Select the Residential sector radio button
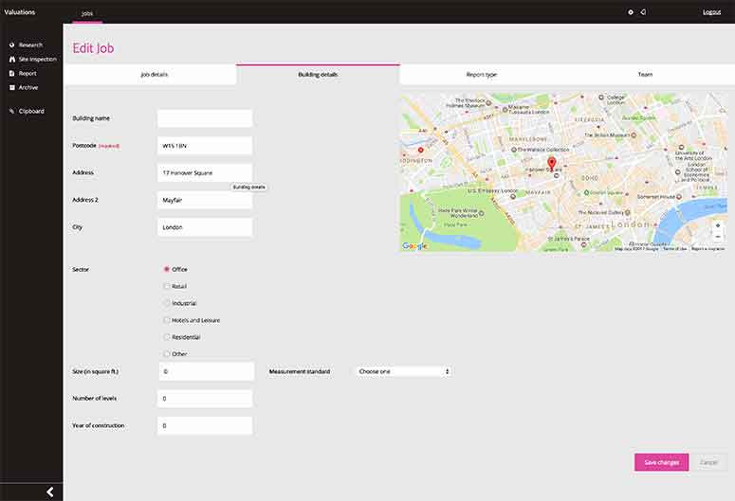The height and width of the screenshot is (501, 735). pos(166,337)
